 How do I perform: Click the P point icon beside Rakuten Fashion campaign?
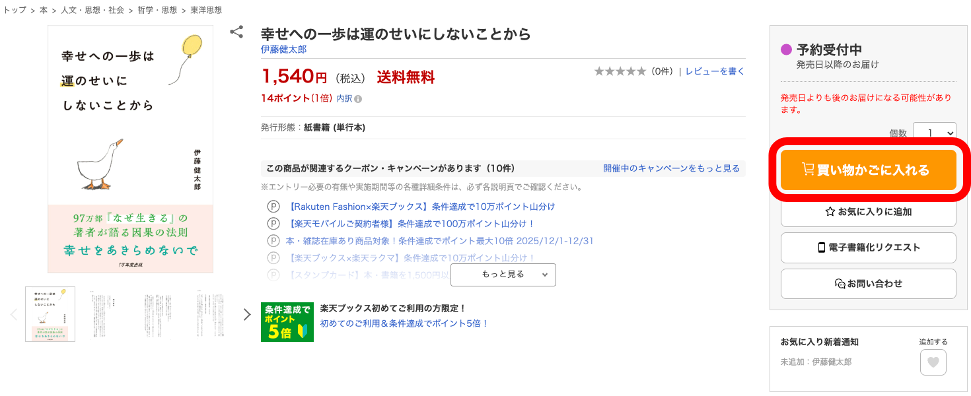pos(273,206)
